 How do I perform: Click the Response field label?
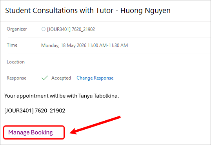point(16,78)
